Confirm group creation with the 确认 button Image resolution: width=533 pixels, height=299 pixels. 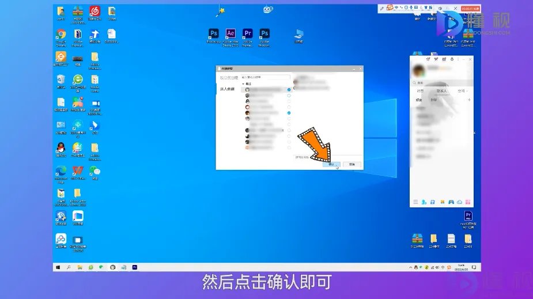(331, 164)
